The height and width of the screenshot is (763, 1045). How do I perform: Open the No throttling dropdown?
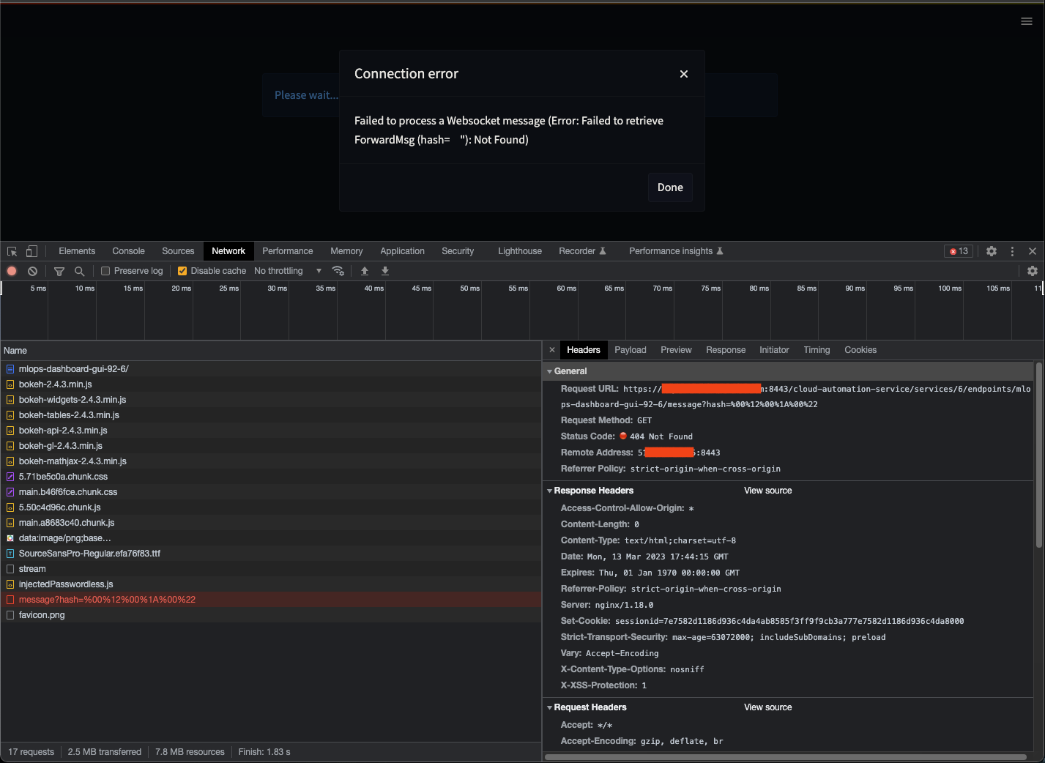(287, 271)
